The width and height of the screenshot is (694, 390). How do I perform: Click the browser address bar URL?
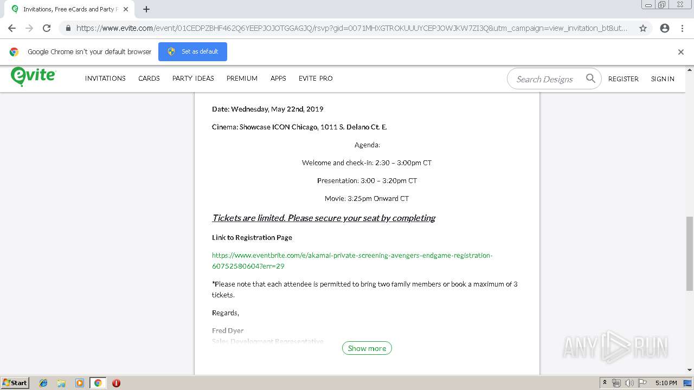click(351, 28)
